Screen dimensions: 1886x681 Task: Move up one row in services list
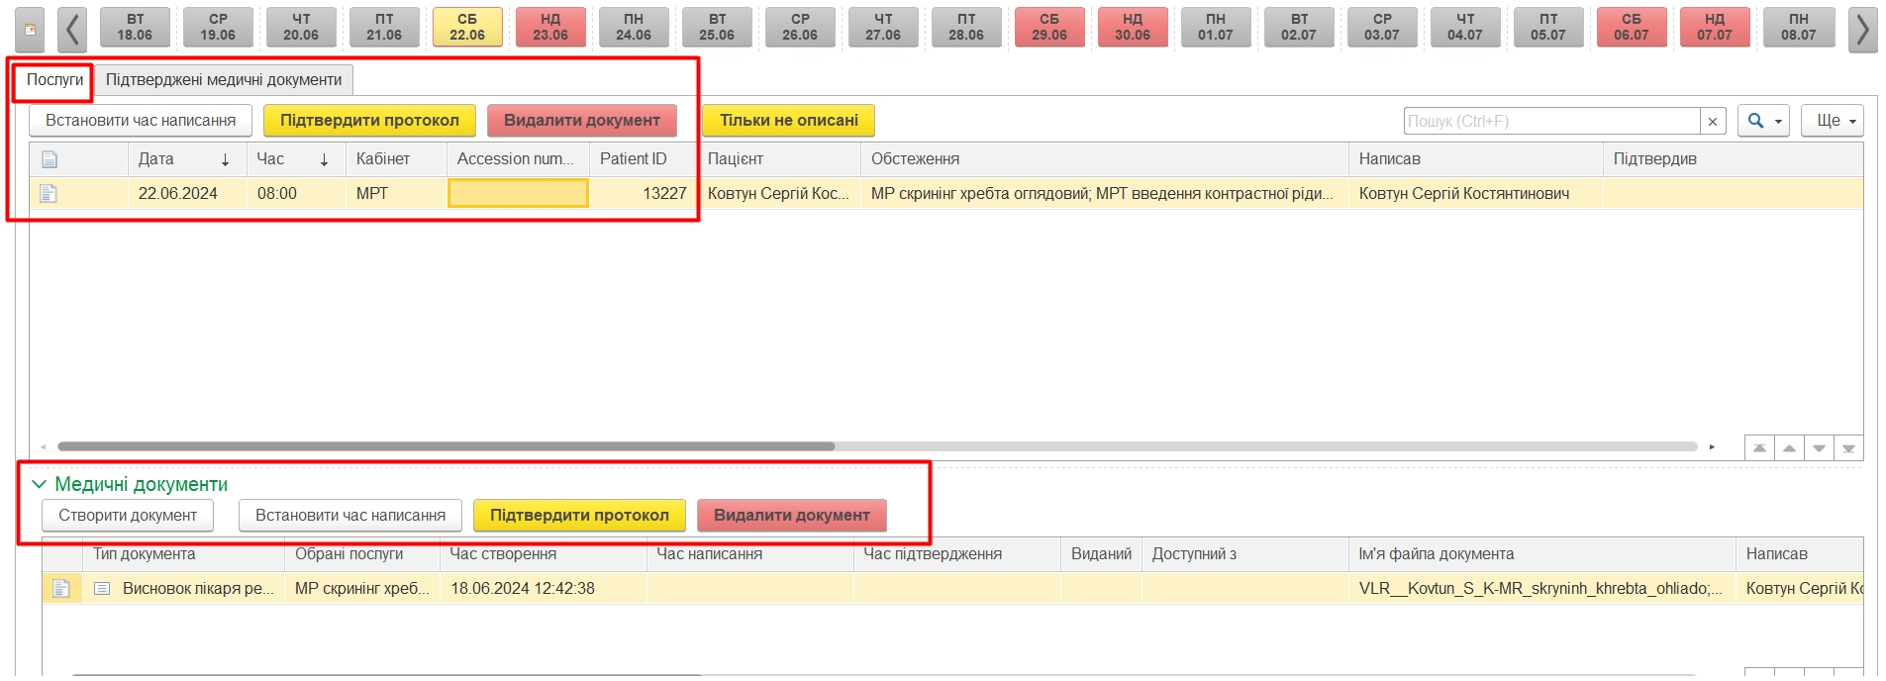point(1789,448)
